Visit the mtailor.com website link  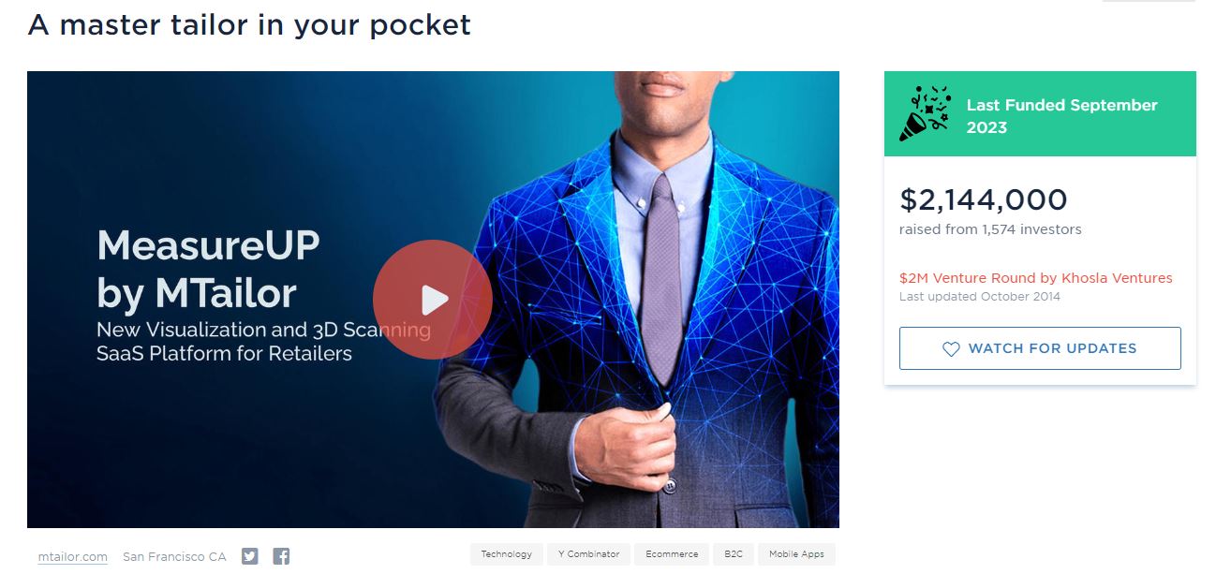[73, 556]
